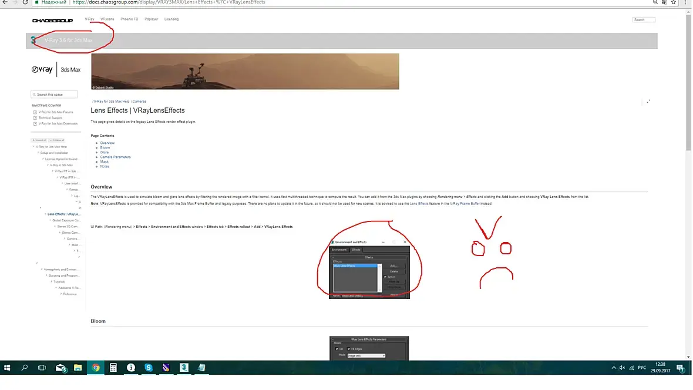The height and width of the screenshot is (390, 693).
Task: Collapse the V-Ray for 3ds Max Help tree node
Action: click(x=33, y=146)
